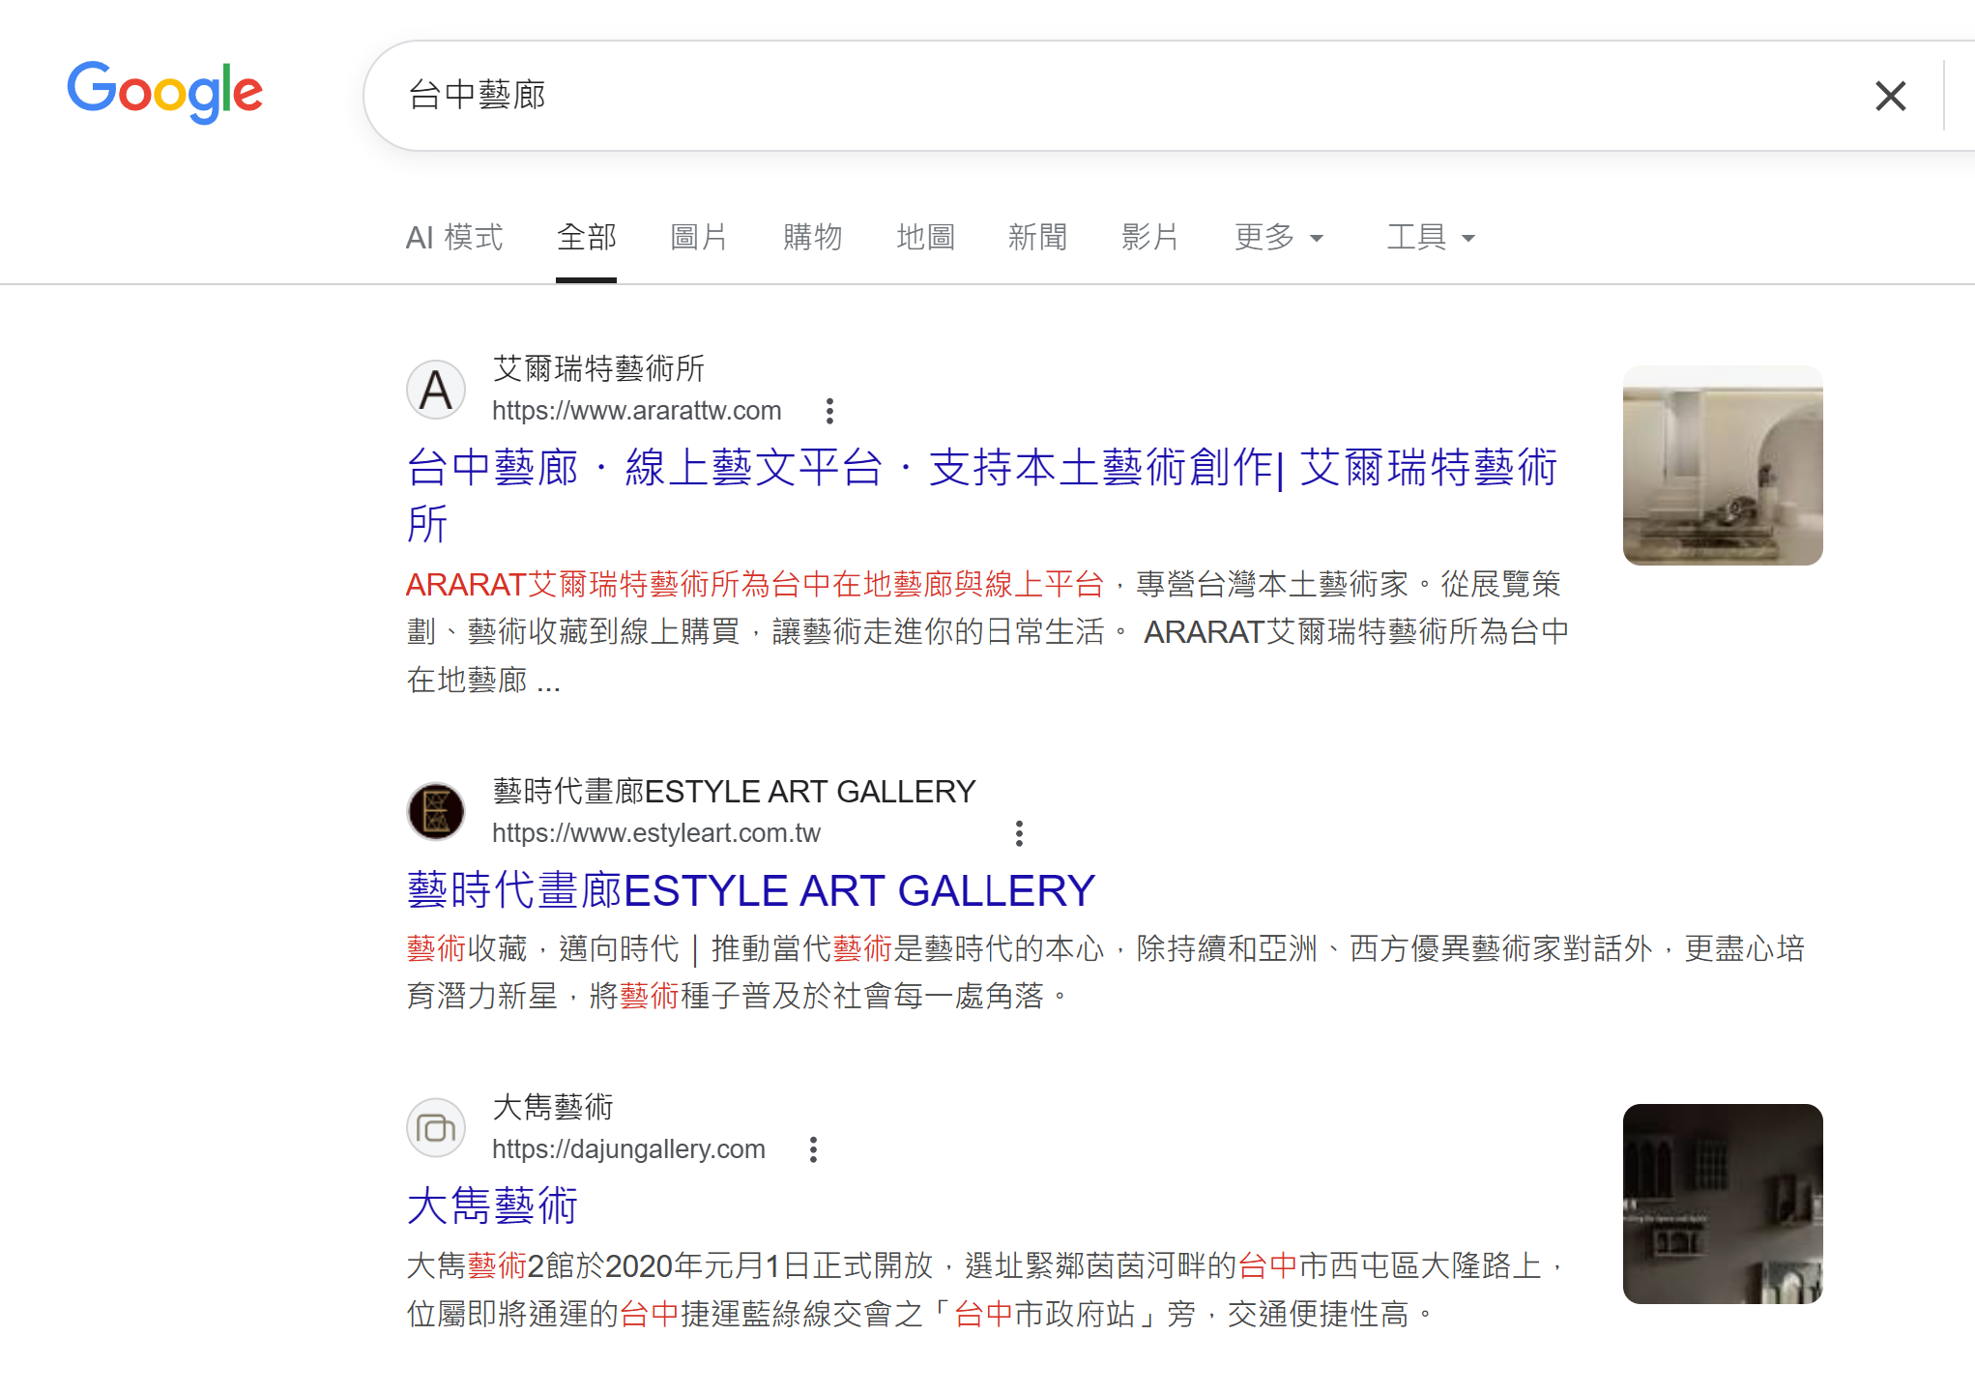The height and width of the screenshot is (1394, 1975).
Task: Click the 大雋藝術 site favicon
Action: [436, 1128]
